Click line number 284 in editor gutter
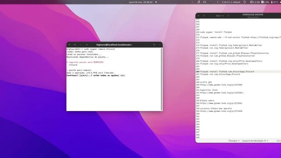Viewport: 281px width, 158px height. (x=198, y=72)
